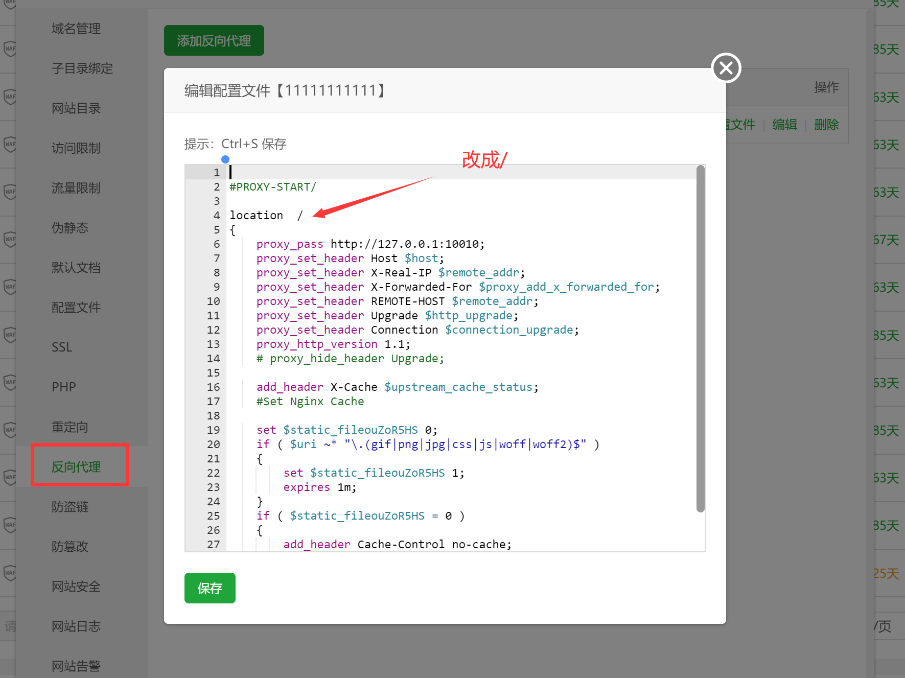Image resolution: width=905 pixels, height=678 pixels.
Task: Open the 网站目录 tab
Action: [76, 109]
